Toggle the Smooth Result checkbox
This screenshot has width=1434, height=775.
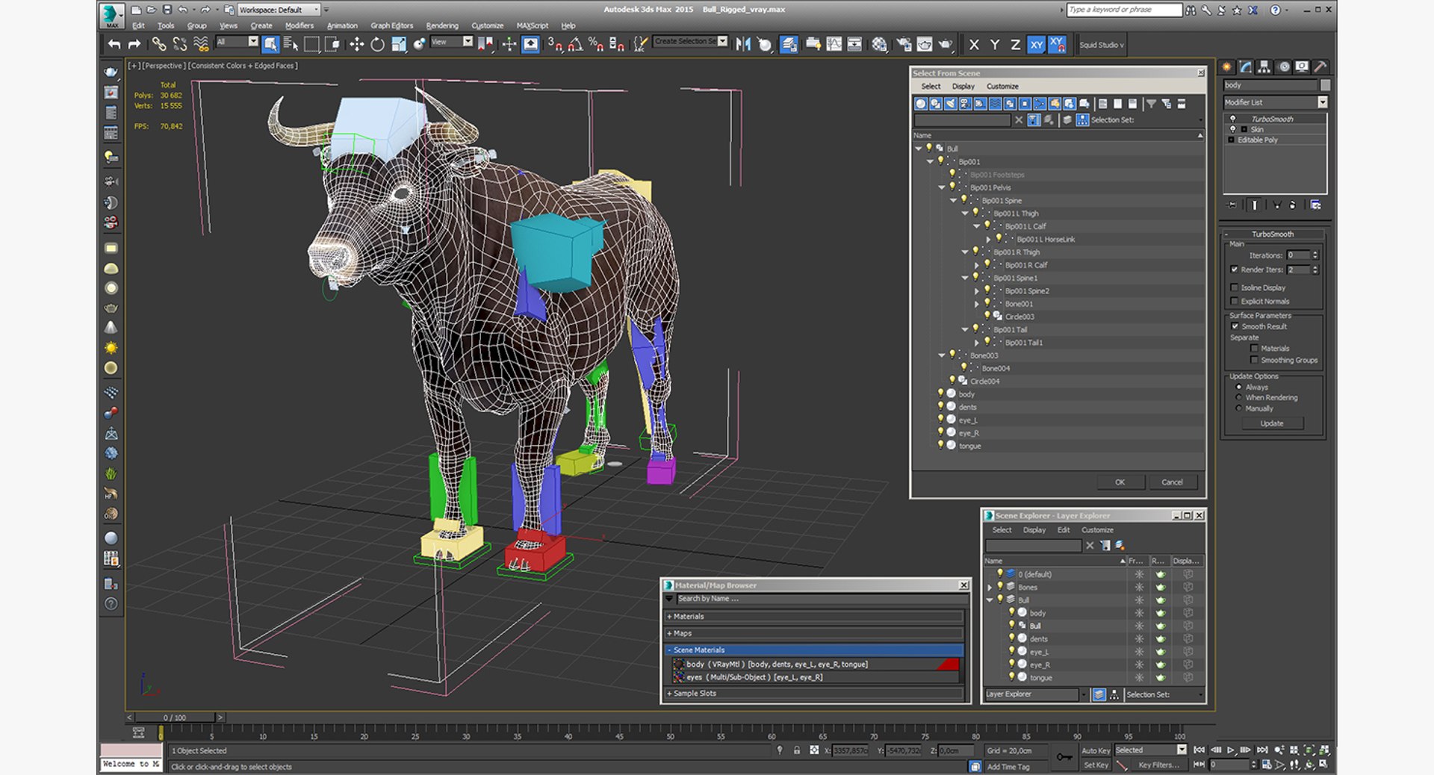tap(1235, 326)
